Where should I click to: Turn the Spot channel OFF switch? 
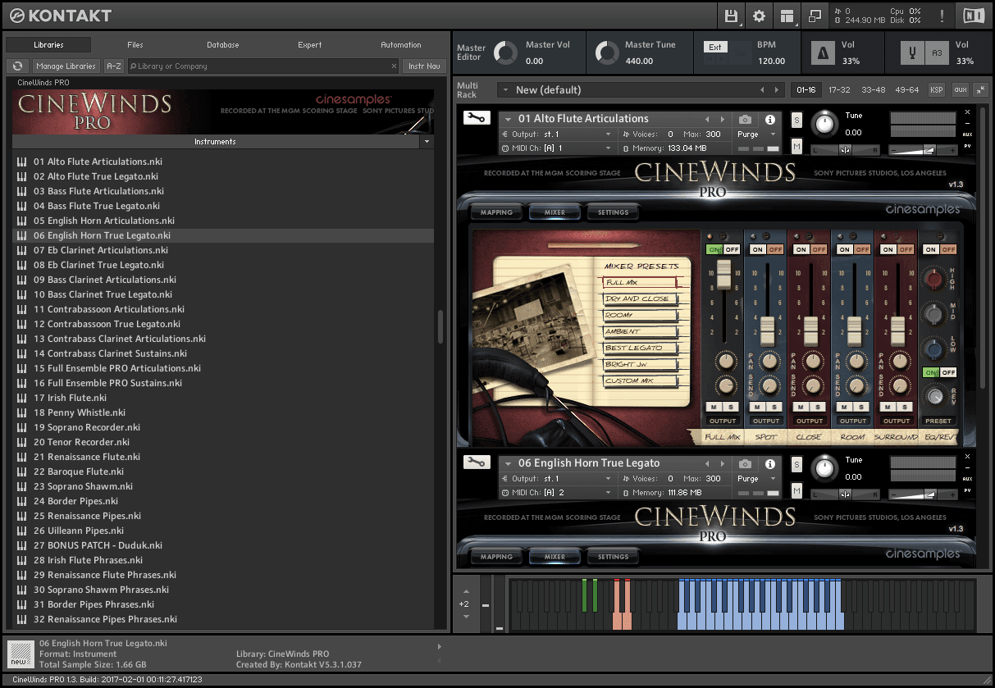pos(775,249)
